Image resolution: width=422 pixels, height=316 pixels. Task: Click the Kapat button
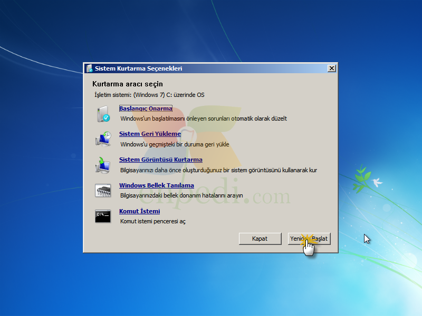(x=260, y=239)
